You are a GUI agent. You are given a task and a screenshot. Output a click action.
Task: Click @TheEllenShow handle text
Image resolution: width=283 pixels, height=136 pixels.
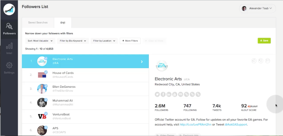click(x=63, y=91)
